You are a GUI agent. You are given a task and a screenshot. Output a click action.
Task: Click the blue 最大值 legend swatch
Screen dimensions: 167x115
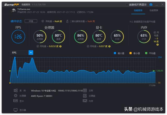115,53
